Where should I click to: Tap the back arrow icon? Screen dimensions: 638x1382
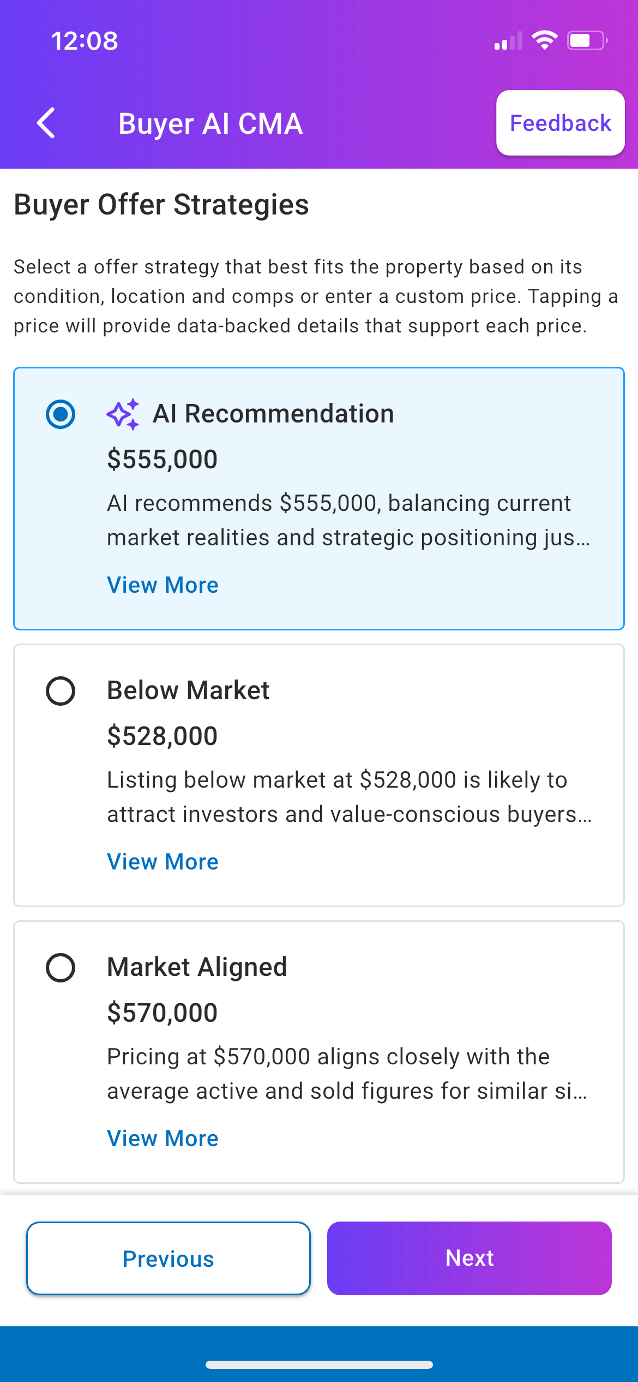tap(46, 123)
